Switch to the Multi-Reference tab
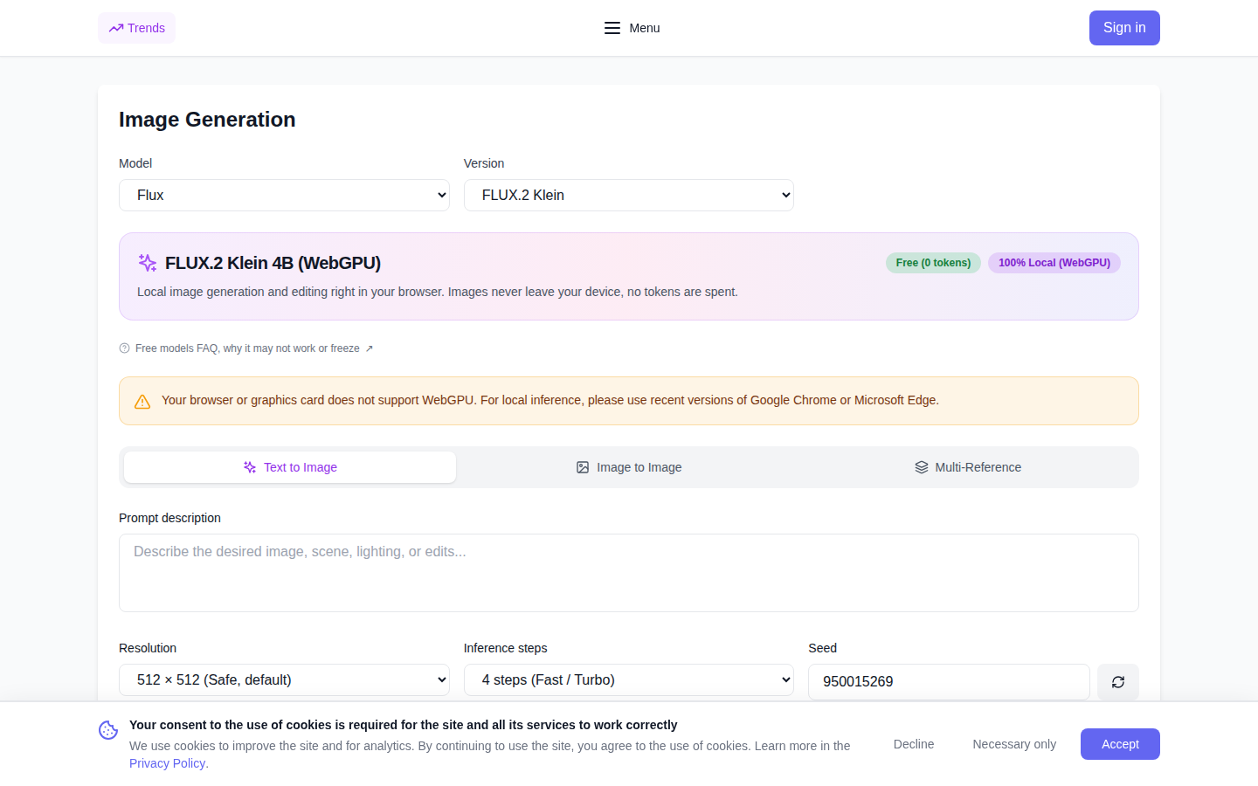1258x786 pixels. pos(968,467)
